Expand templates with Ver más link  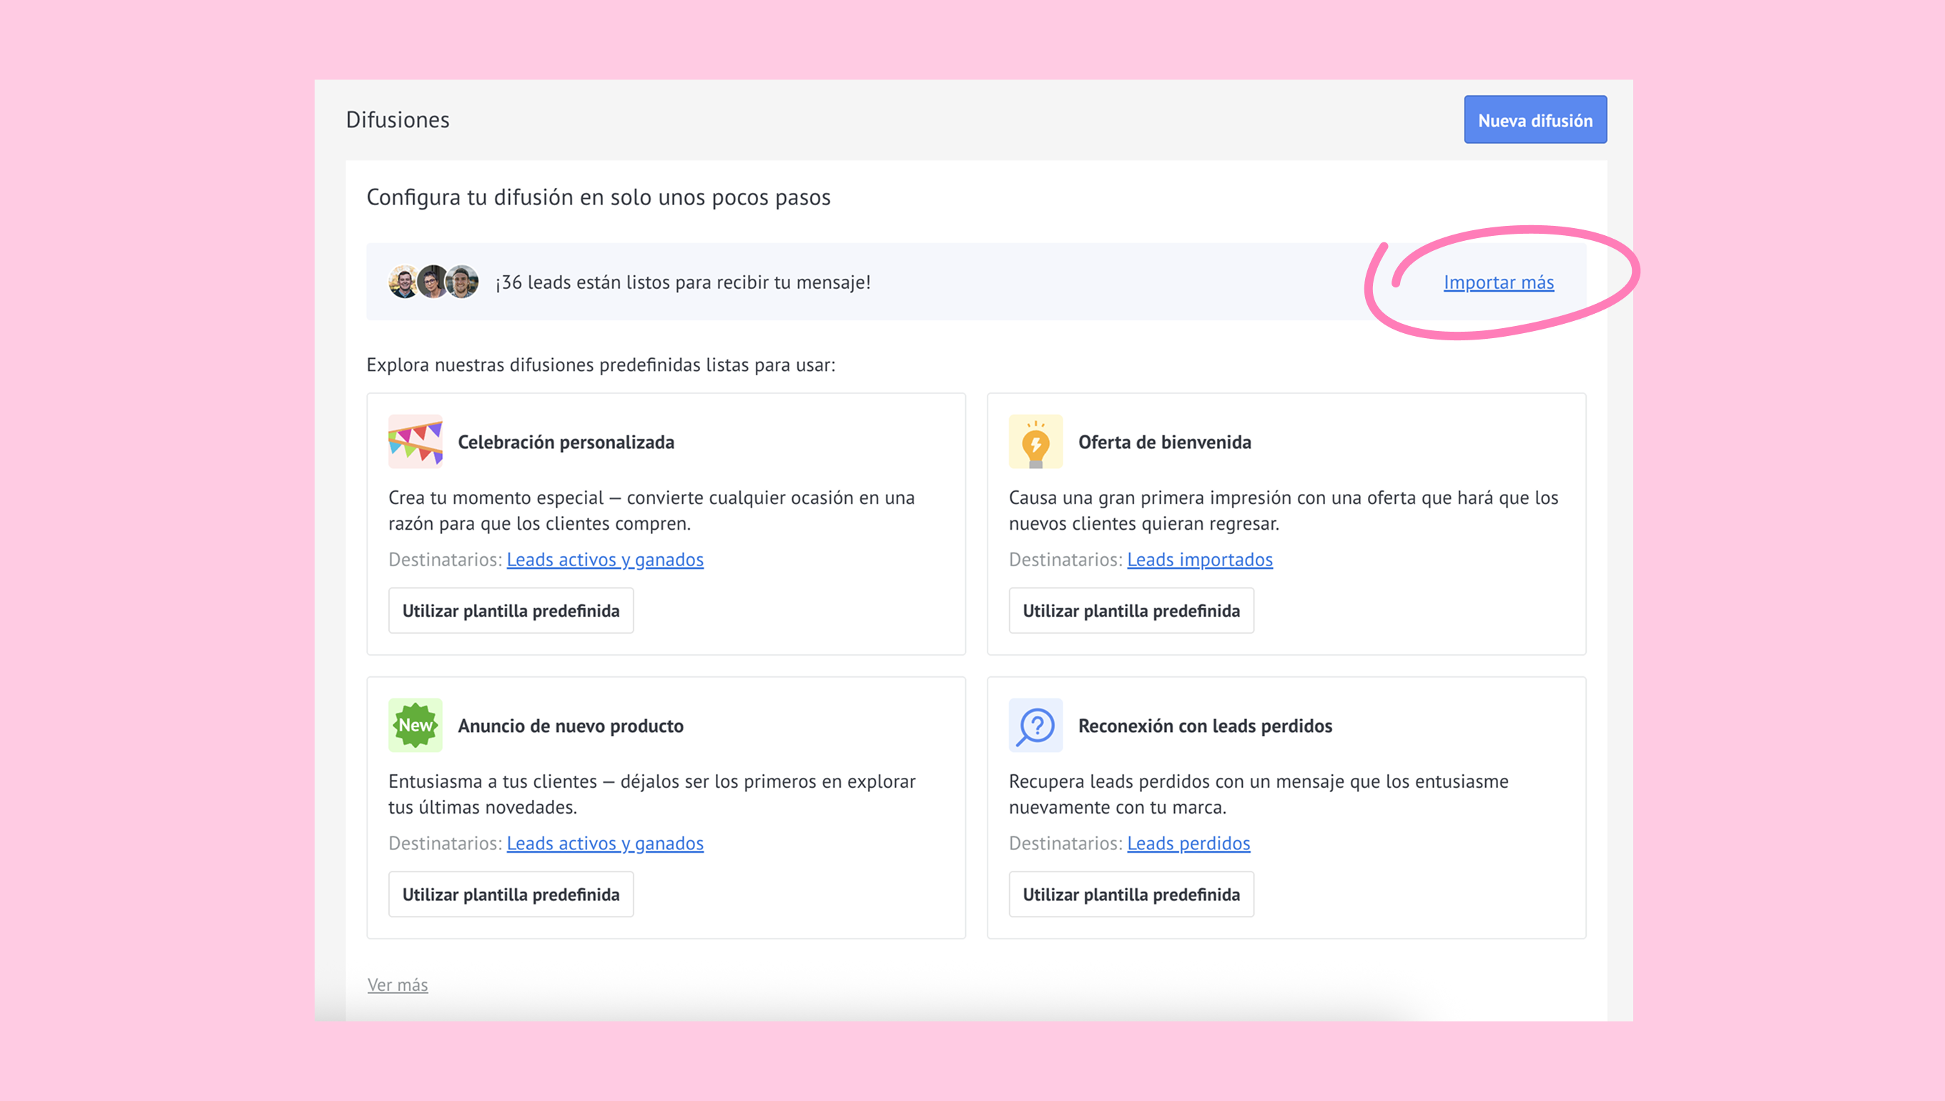(398, 984)
